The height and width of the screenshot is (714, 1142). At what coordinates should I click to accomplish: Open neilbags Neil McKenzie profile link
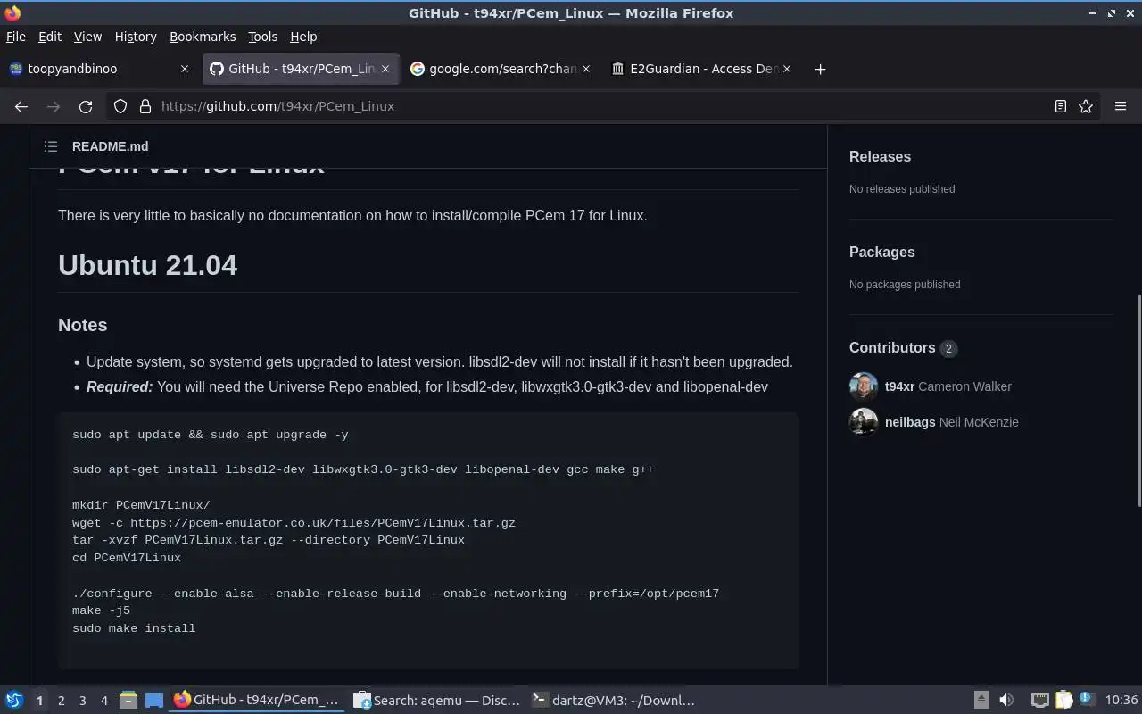click(x=951, y=422)
